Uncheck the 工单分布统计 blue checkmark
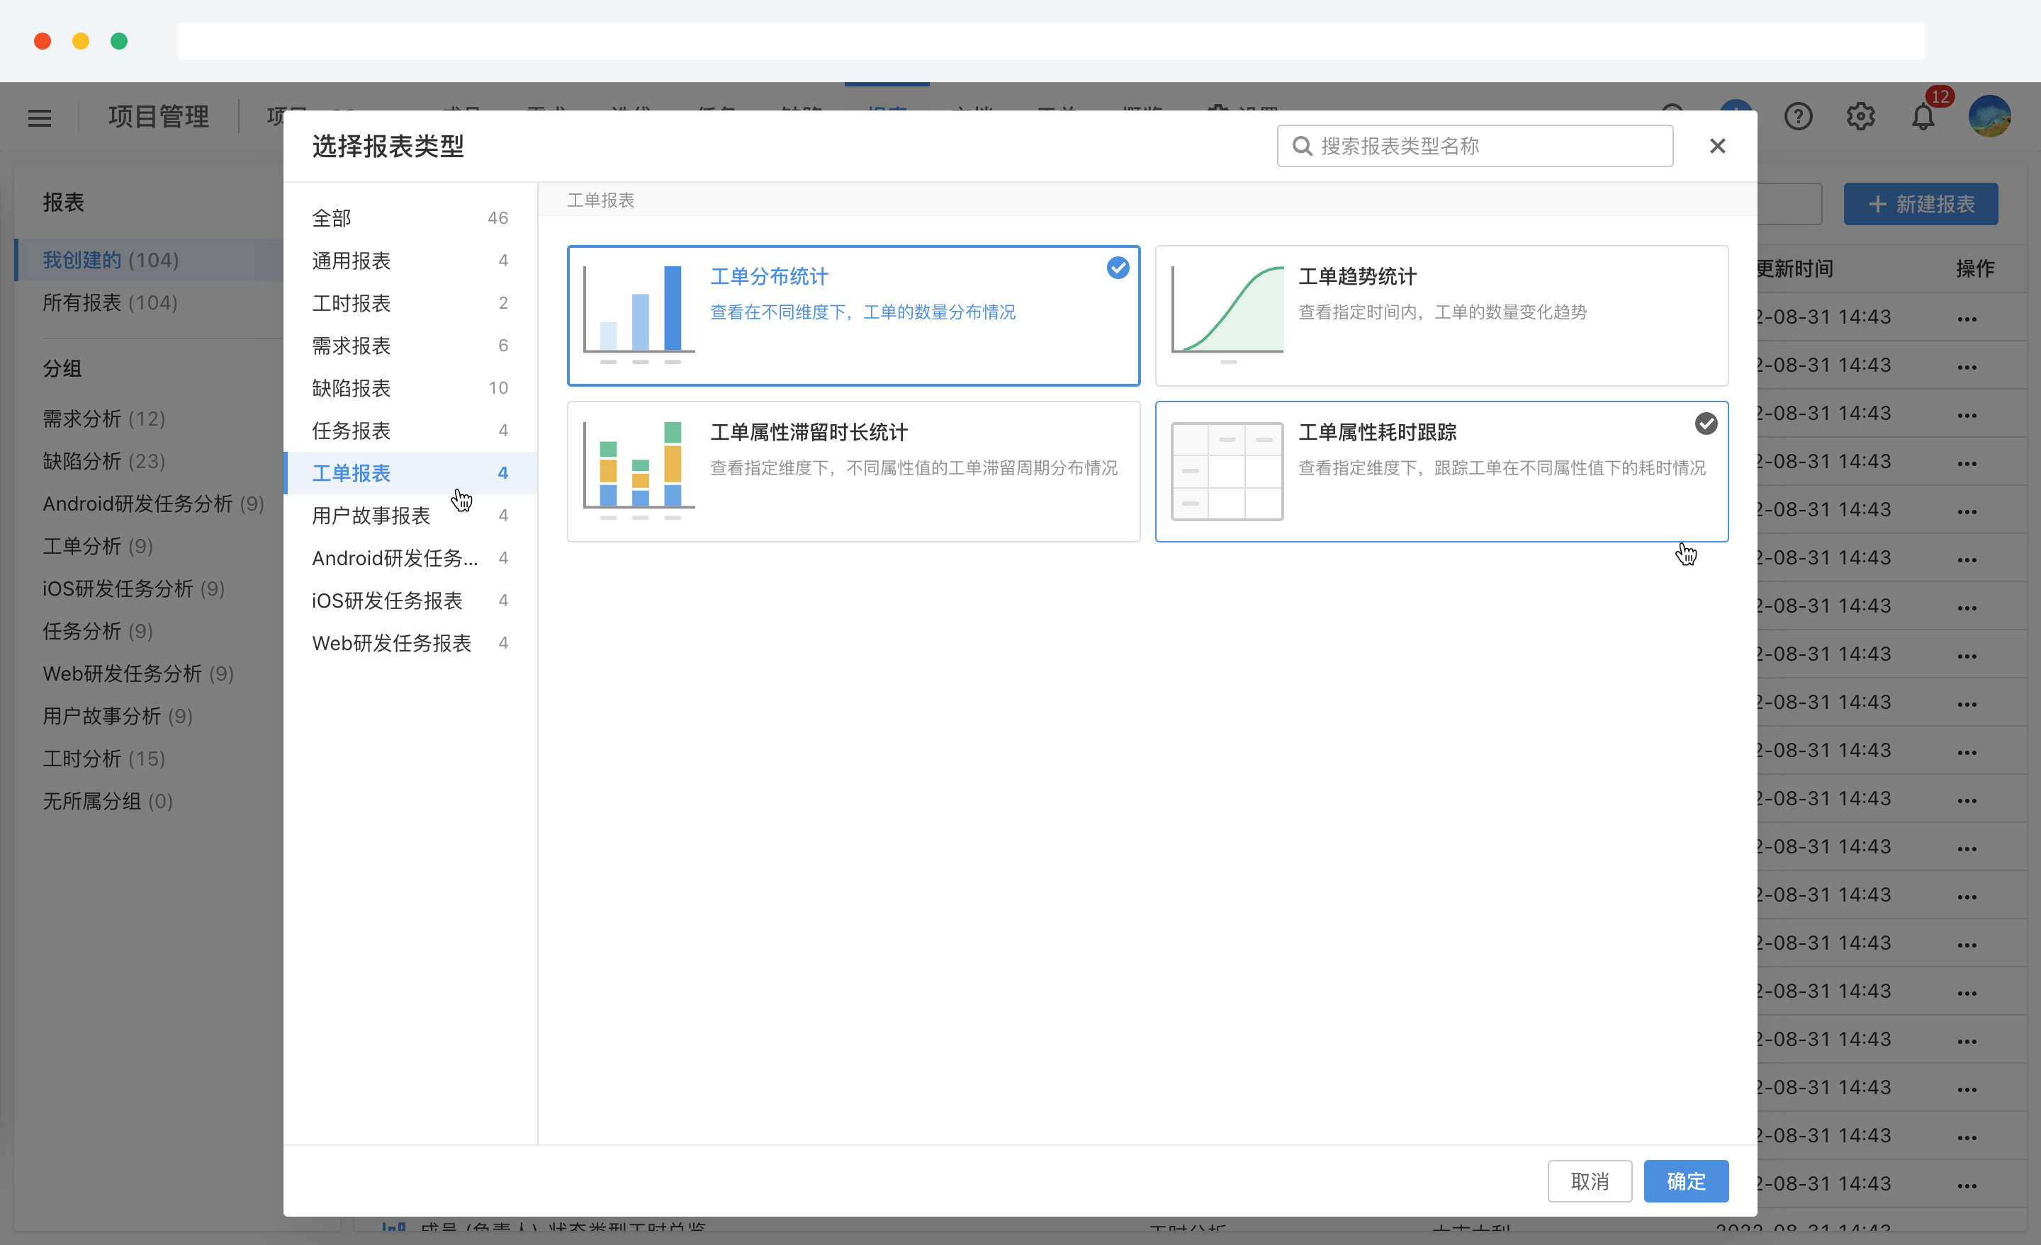The image size is (2041, 1245). coord(1118,268)
